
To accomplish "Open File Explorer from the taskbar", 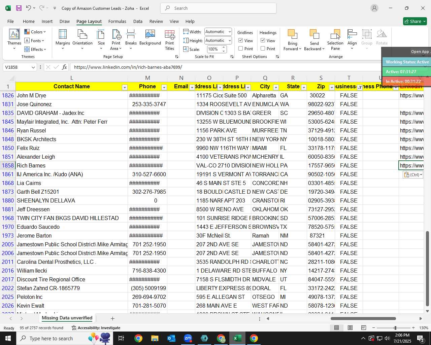I will (x=155, y=338).
